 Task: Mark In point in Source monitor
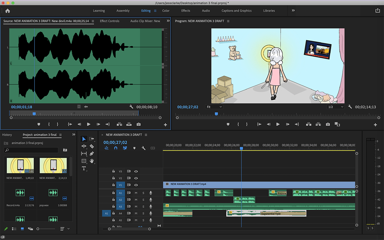[49, 124]
